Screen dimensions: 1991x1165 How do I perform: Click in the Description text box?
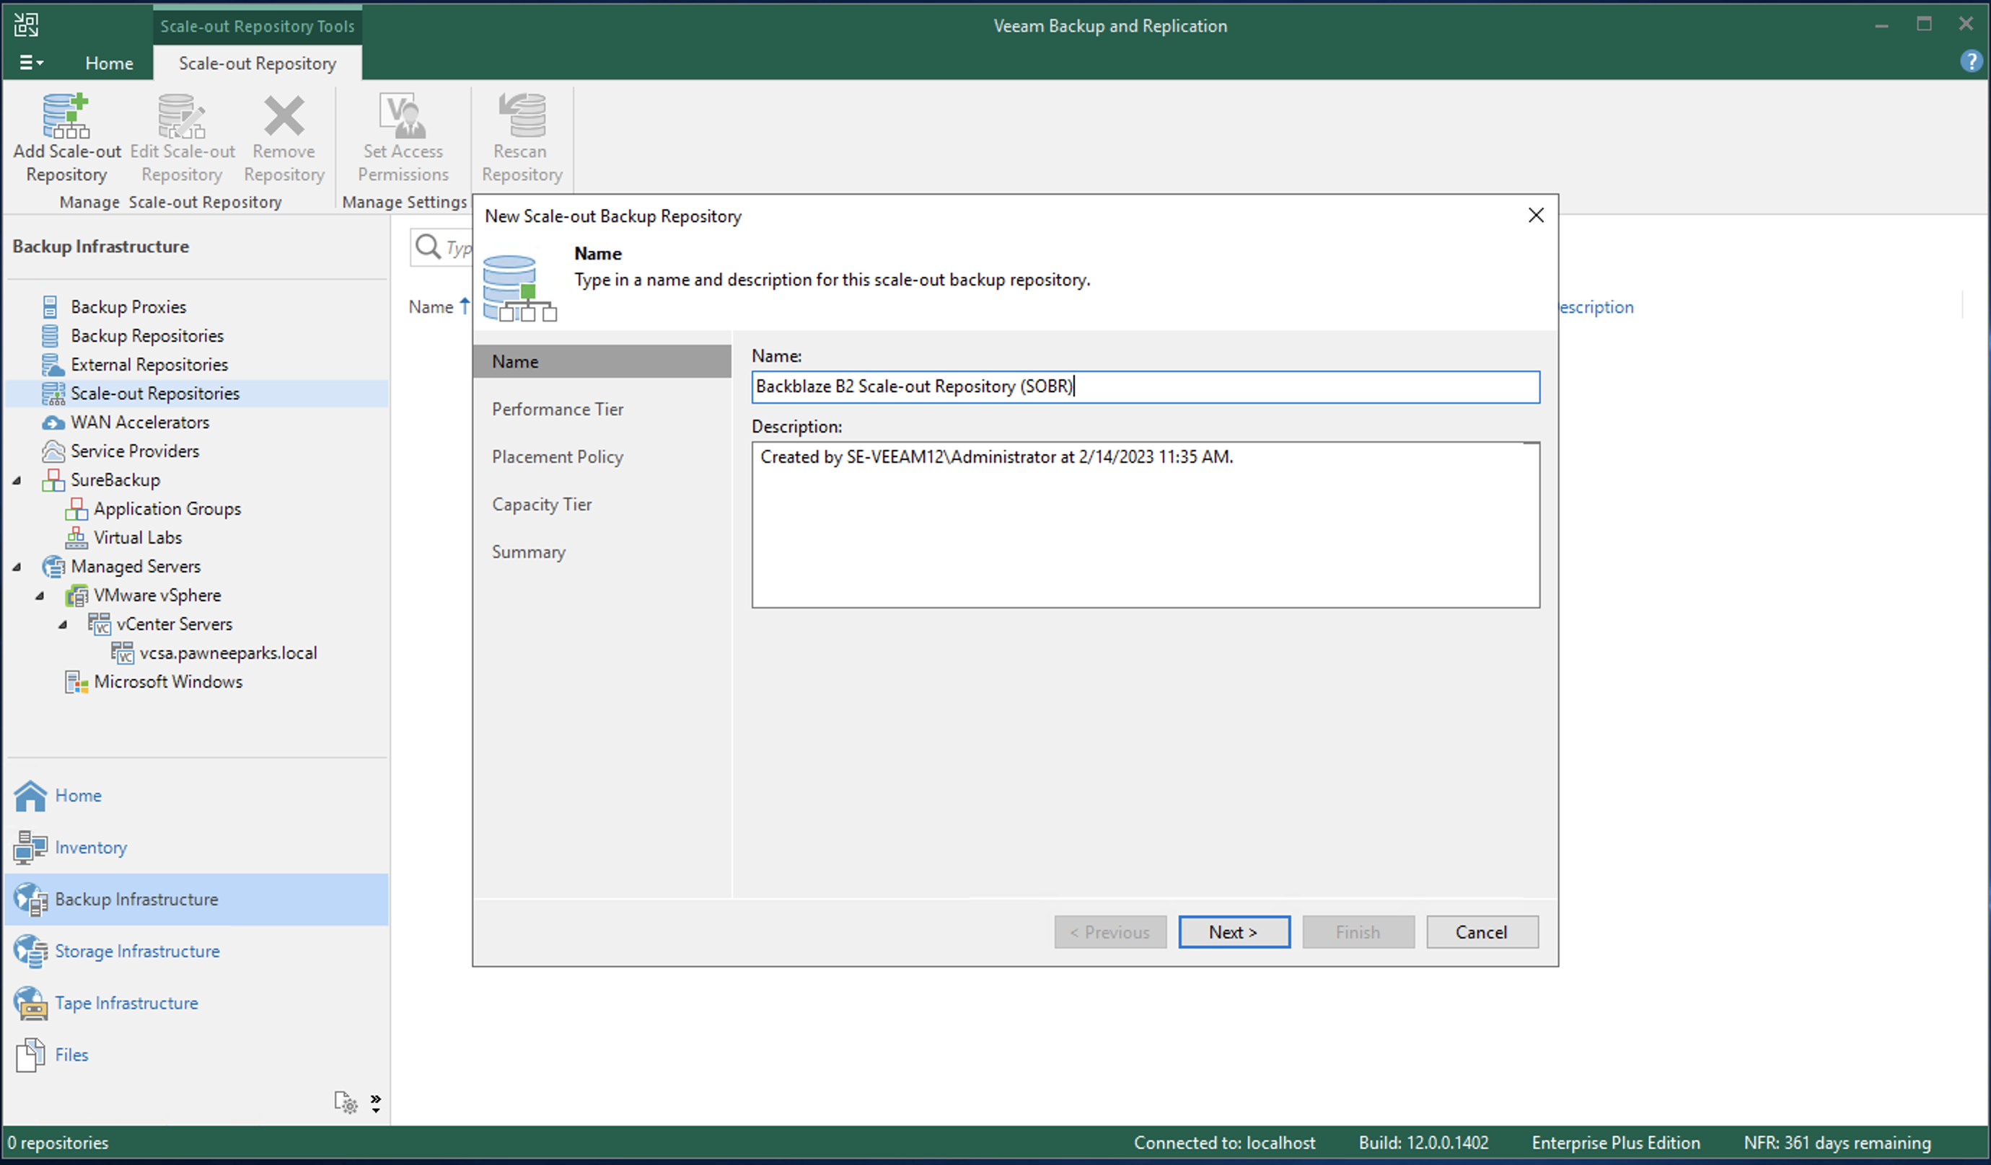click(1145, 524)
